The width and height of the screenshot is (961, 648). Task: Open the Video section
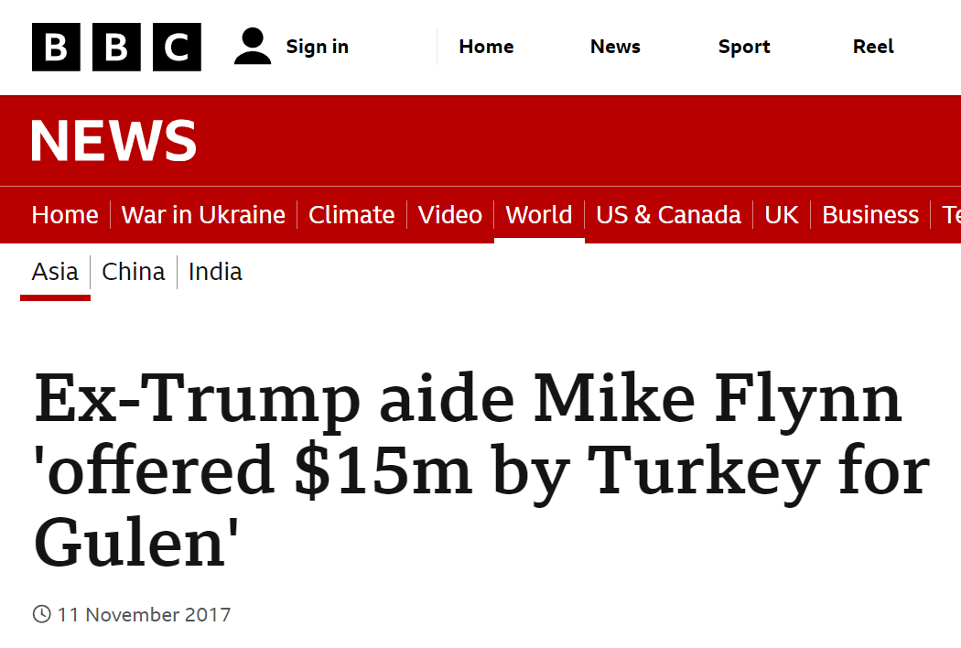[450, 215]
